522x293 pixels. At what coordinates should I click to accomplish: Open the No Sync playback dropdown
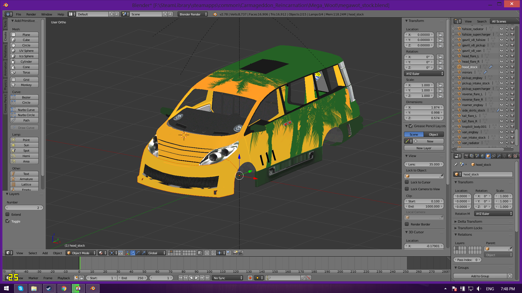(228, 278)
